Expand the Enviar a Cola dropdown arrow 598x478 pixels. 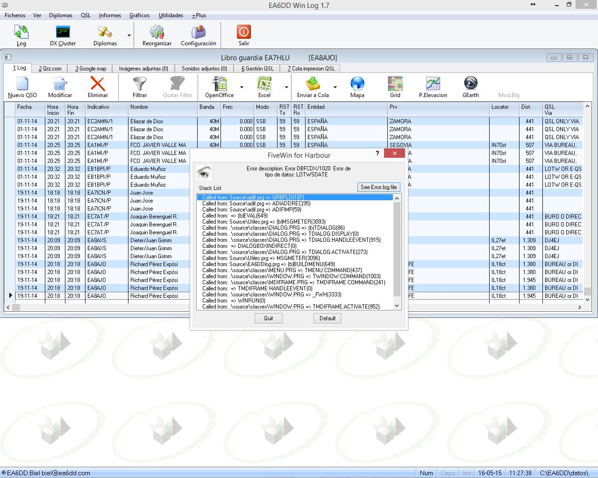click(x=335, y=87)
